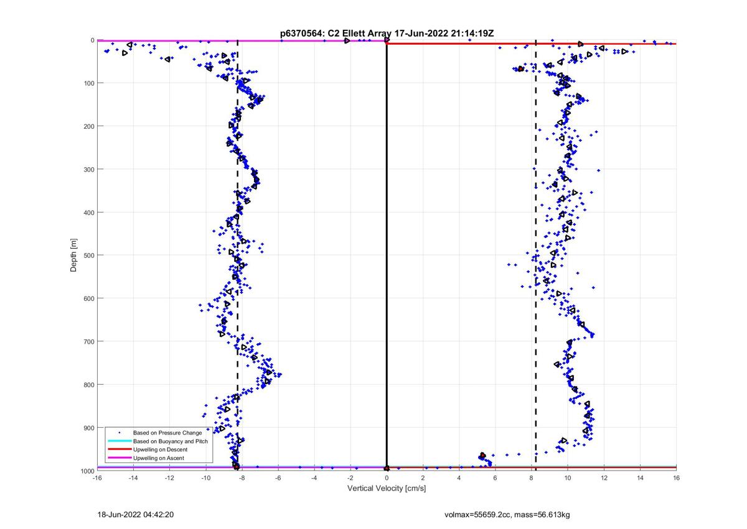Click the x-axis tick label '4'

459,478
